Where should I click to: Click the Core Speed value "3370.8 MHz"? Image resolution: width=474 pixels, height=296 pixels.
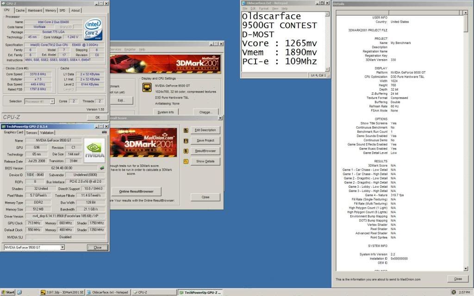38,74
